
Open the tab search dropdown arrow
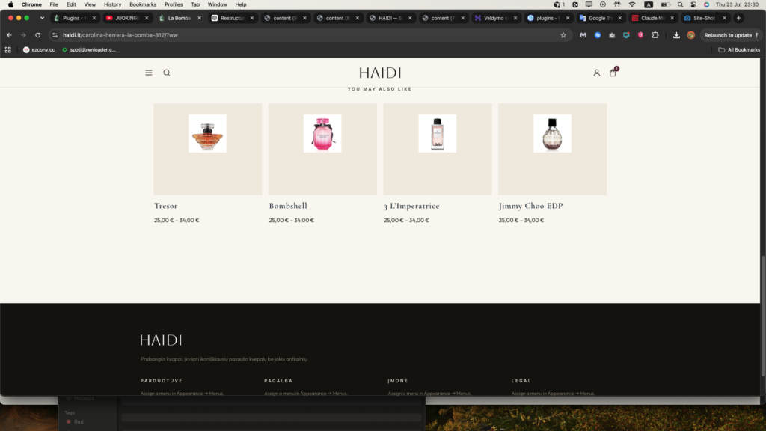pyautogui.click(x=42, y=18)
